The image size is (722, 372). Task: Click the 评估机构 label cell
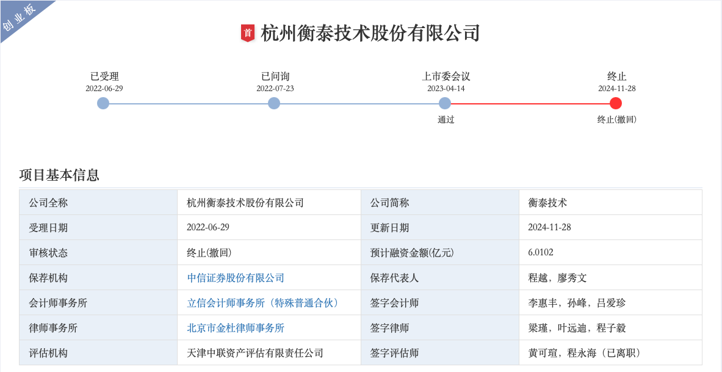coord(98,352)
